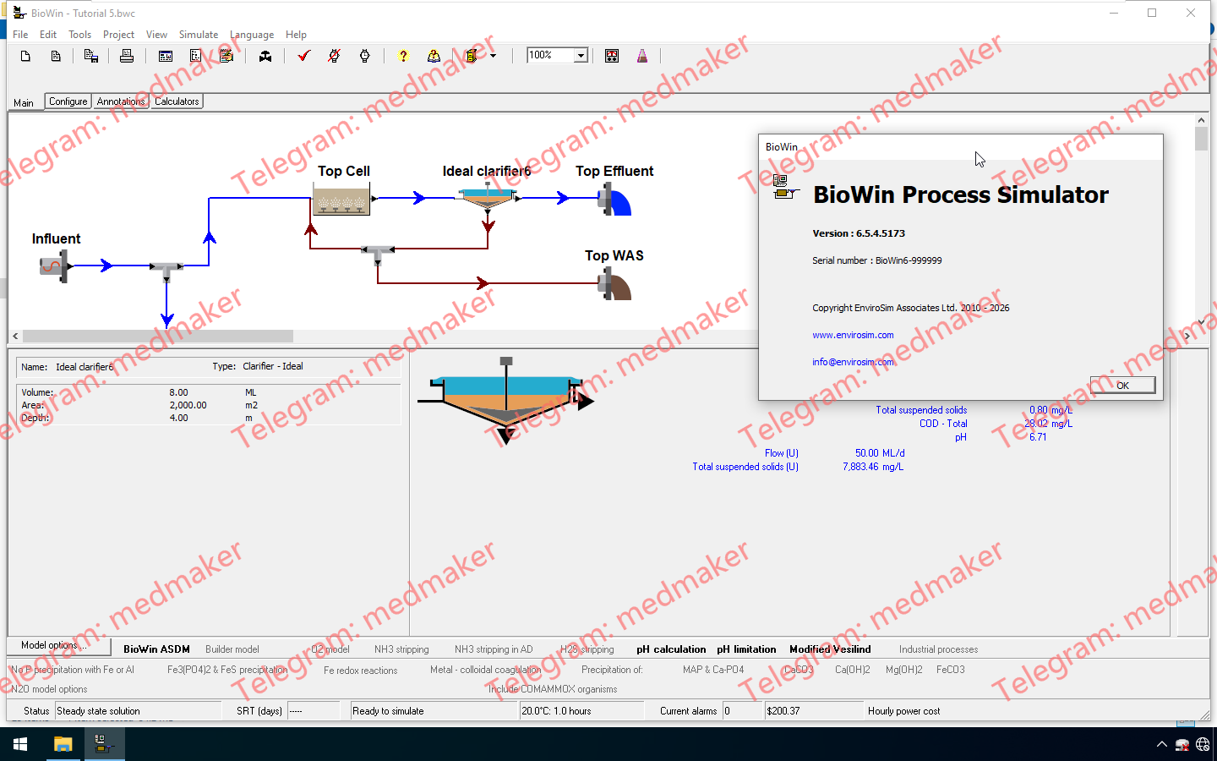Open the Tools menu
The width and height of the screenshot is (1217, 761).
(x=79, y=35)
